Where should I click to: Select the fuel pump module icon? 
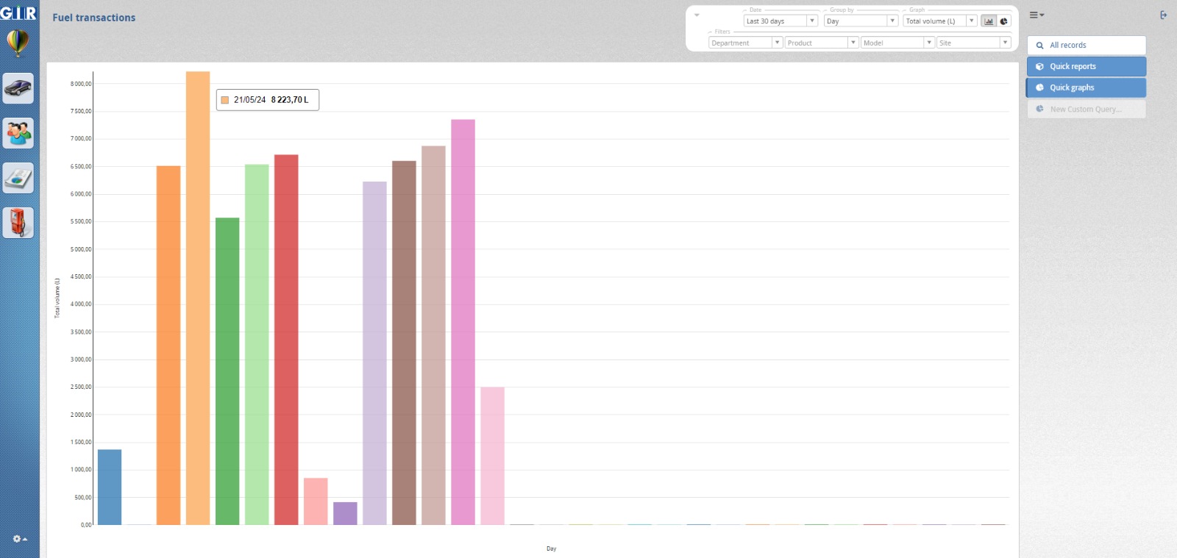(18, 222)
